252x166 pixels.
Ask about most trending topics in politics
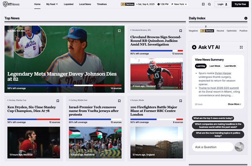(218, 134)
